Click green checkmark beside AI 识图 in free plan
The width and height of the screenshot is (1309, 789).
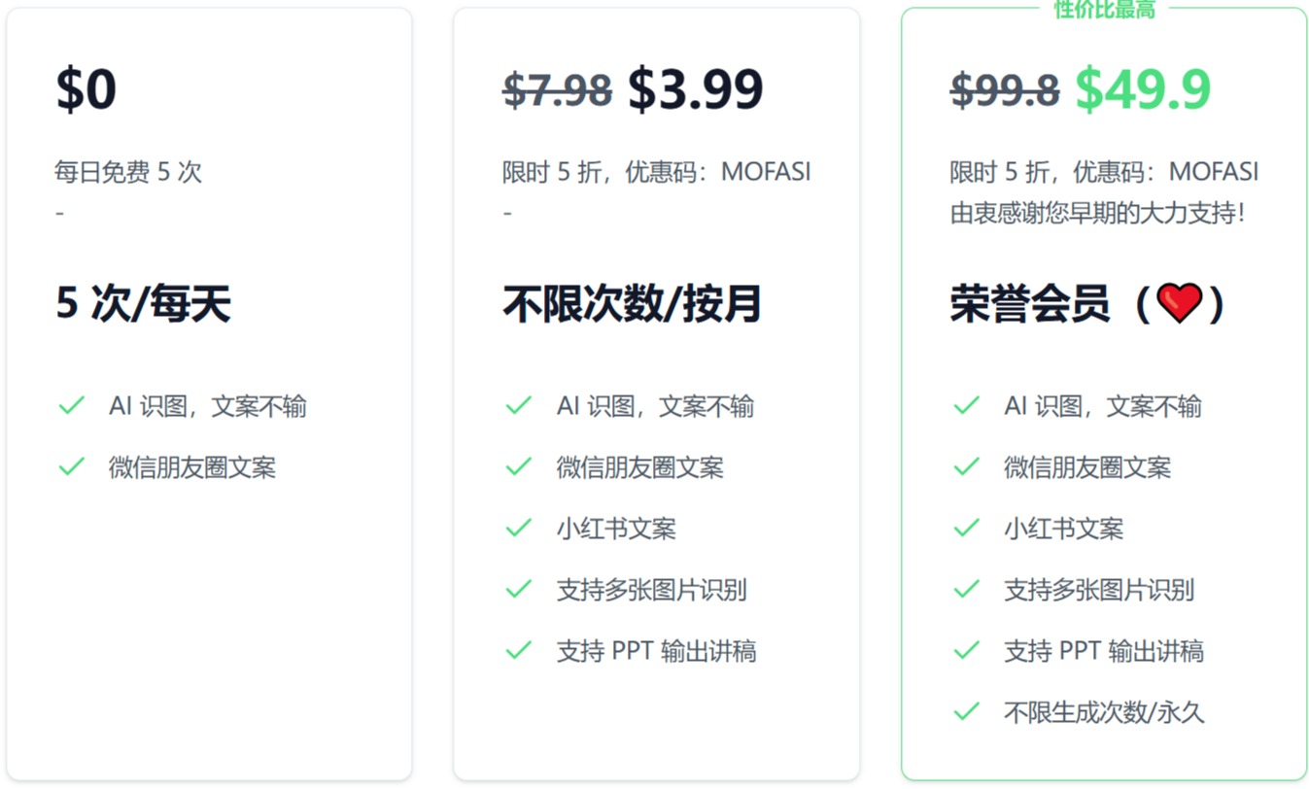(71, 405)
